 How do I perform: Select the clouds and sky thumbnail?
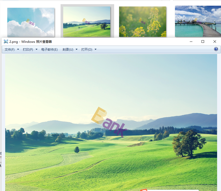(x=31, y=22)
